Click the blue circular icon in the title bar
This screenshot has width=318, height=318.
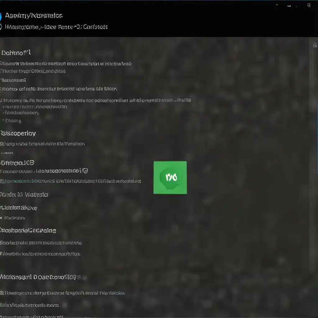pos(1,16)
